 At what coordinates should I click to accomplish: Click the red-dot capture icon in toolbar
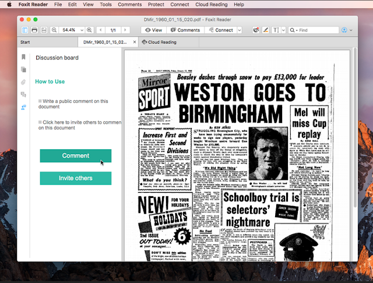click(x=256, y=30)
